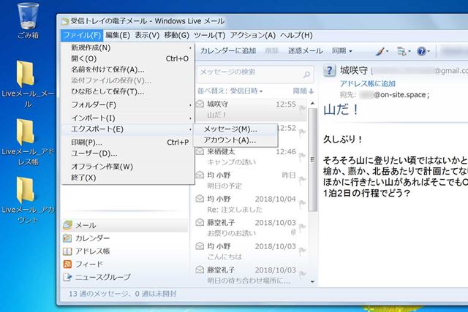Viewport: 468px width, 312px height.
Task: Click the envelope icon of 明日の予定 message
Action: [x=200, y=175]
